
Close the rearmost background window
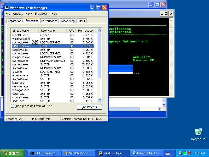tap(163, 5)
